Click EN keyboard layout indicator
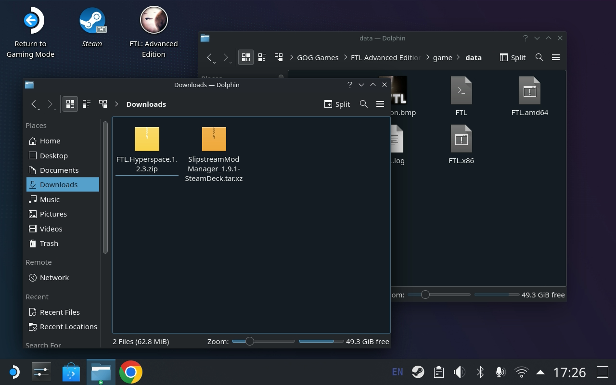 [x=398, y=372]
